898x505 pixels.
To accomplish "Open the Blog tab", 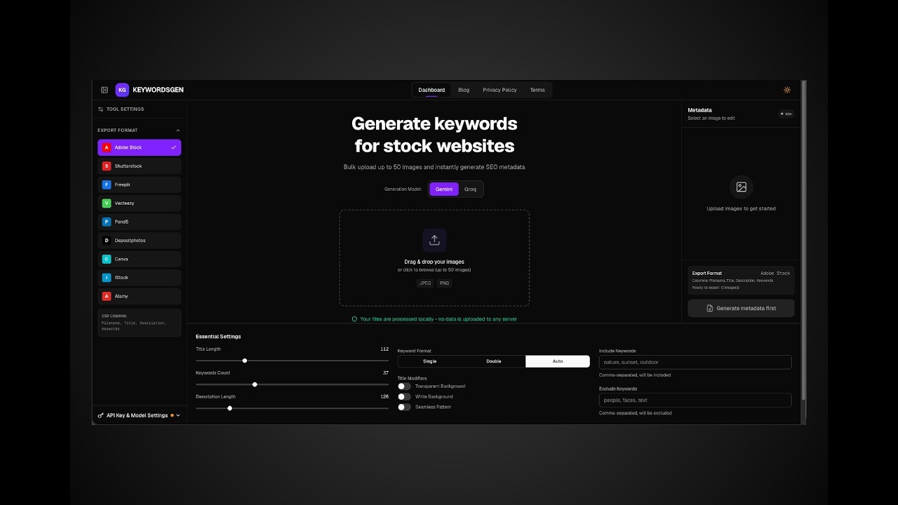I will click(464, 90).
